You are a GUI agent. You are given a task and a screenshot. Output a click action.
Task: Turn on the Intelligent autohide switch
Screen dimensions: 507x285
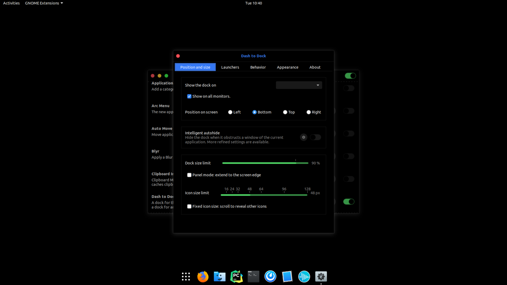click(x=315, y=137)
